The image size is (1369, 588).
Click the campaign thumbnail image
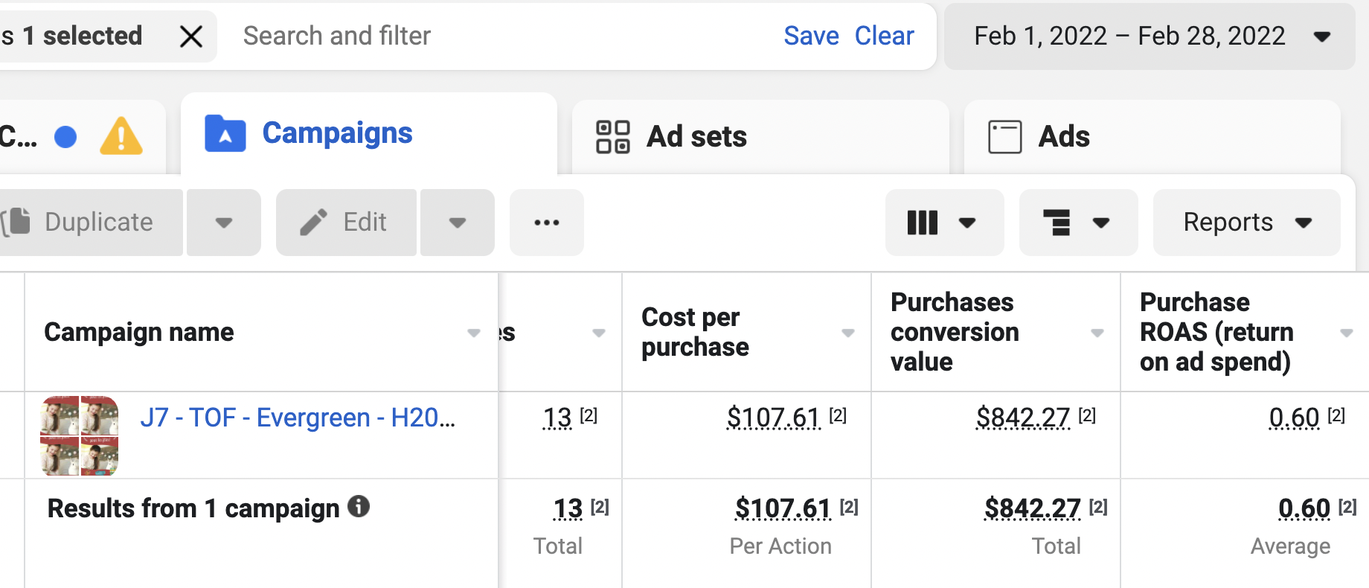pyautogui.click(x=80, y=435)
